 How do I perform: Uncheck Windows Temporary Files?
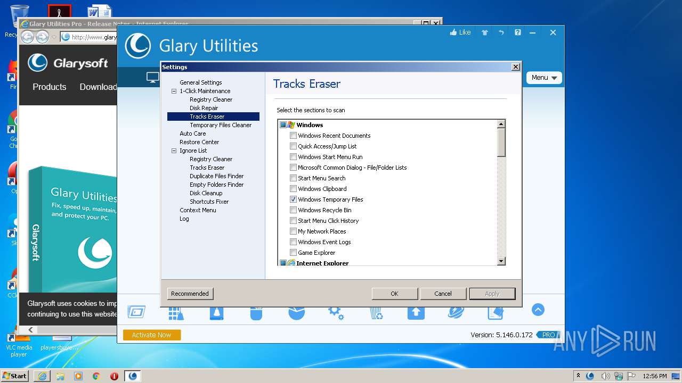pyautogui.click(x=293, y=199)
